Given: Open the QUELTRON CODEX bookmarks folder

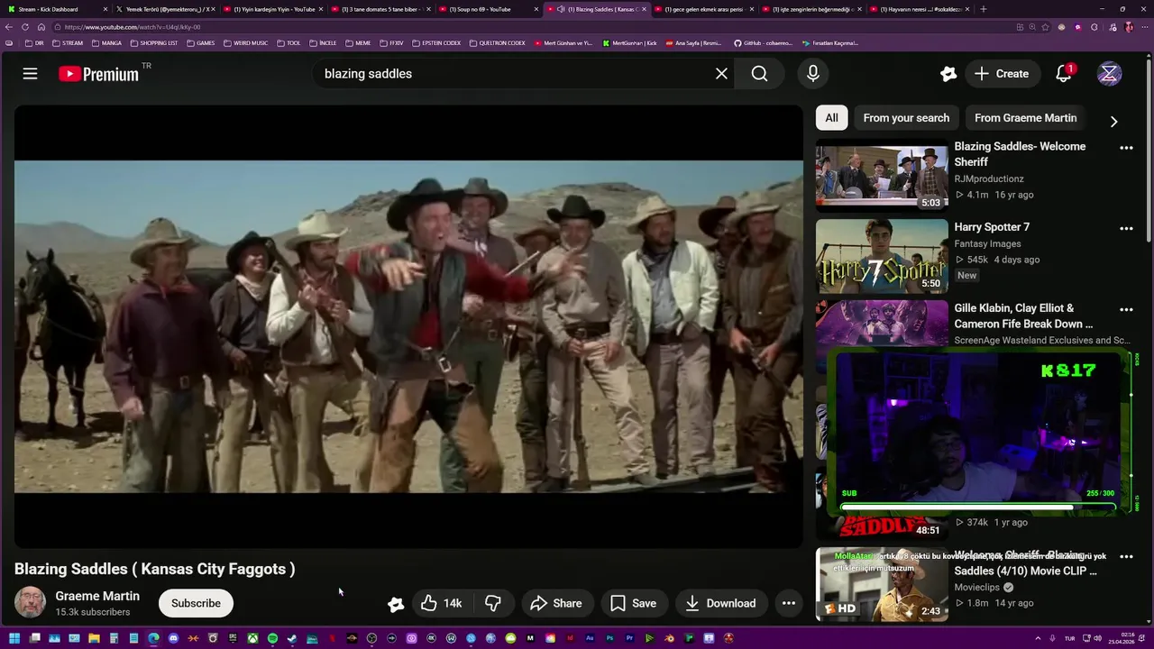Looking at the screenshot, I should tap(498, 43).
